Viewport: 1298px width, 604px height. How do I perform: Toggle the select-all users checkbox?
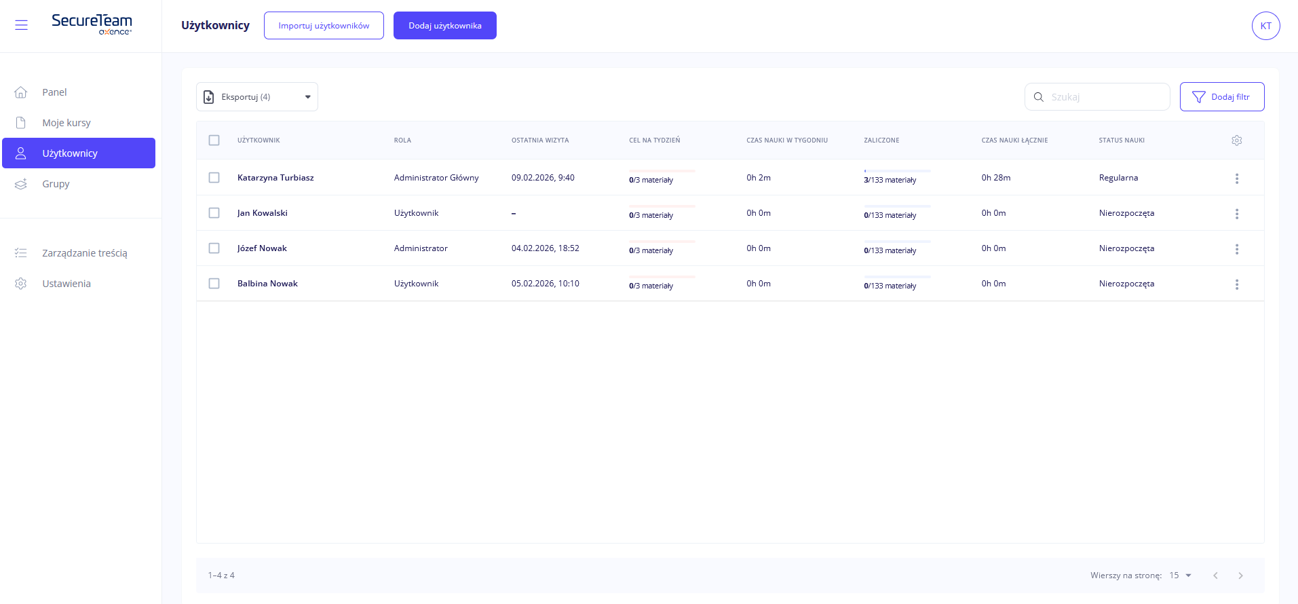pos(214,140)
